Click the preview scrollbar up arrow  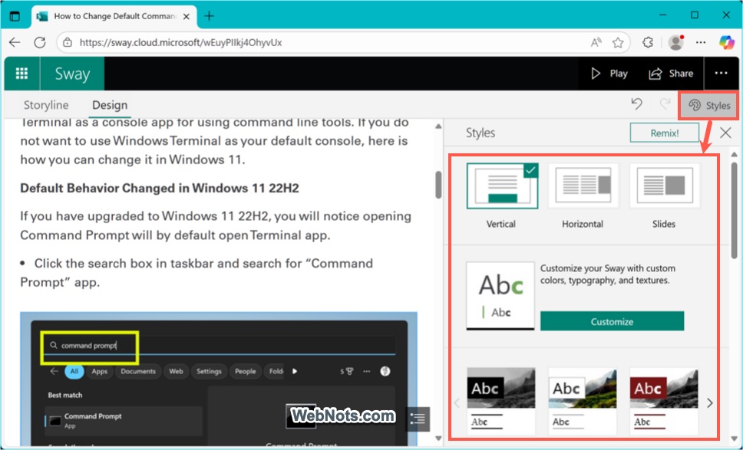(438, 126)
